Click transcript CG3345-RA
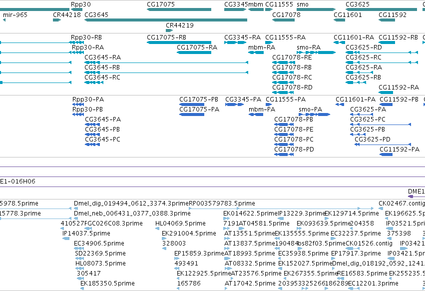Viewport: 425px width, 291px height. pyautogui.click(x=243, y=37)
